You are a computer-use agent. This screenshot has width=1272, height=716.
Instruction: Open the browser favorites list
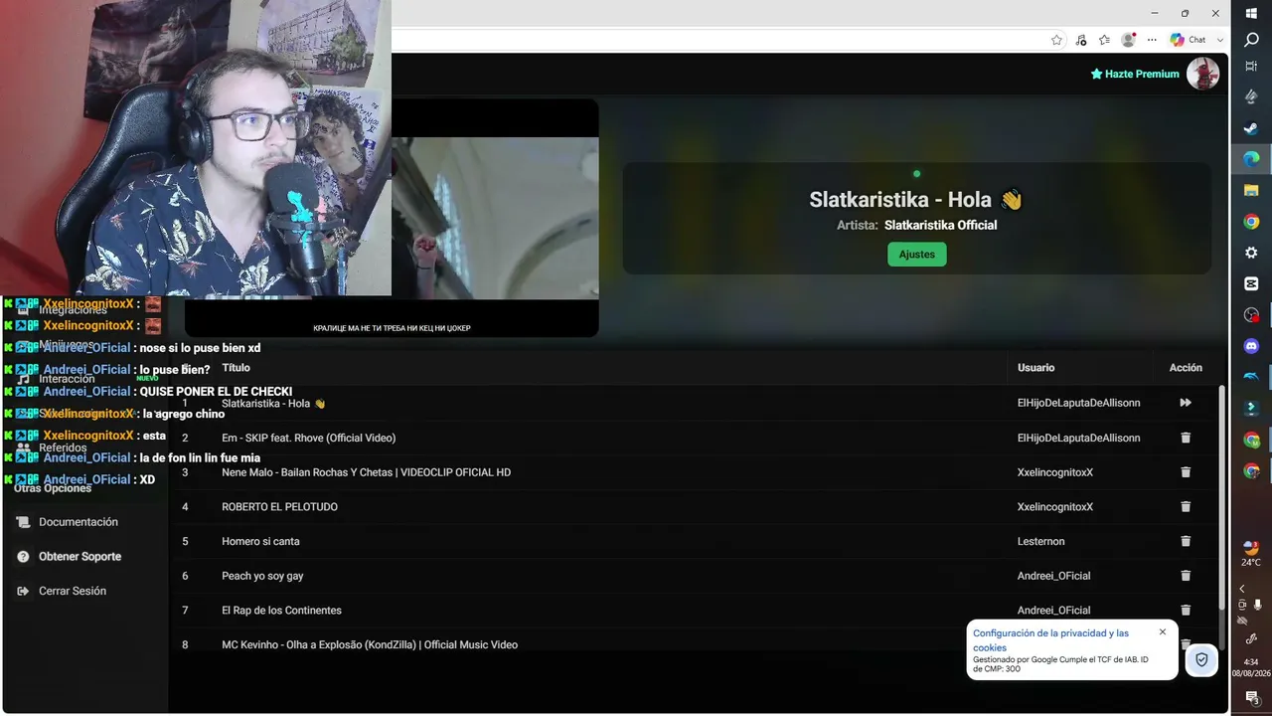[1104, 40]
